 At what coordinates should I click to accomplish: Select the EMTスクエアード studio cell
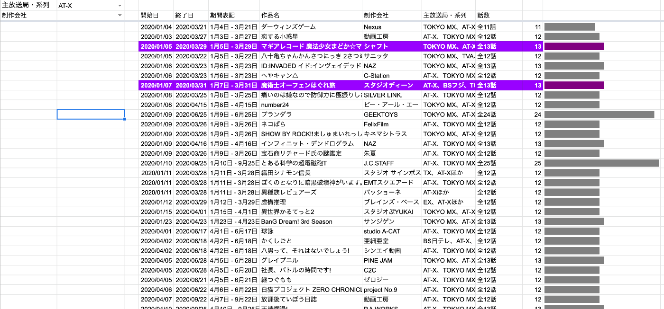(x=392, y=183)
